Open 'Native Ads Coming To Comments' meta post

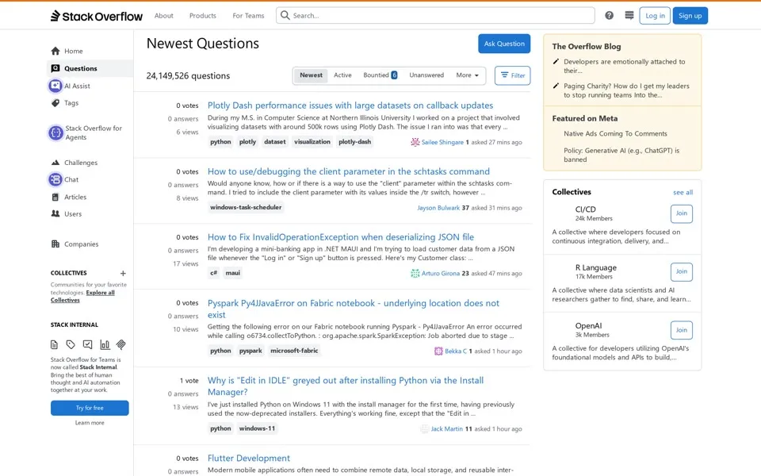615,133
